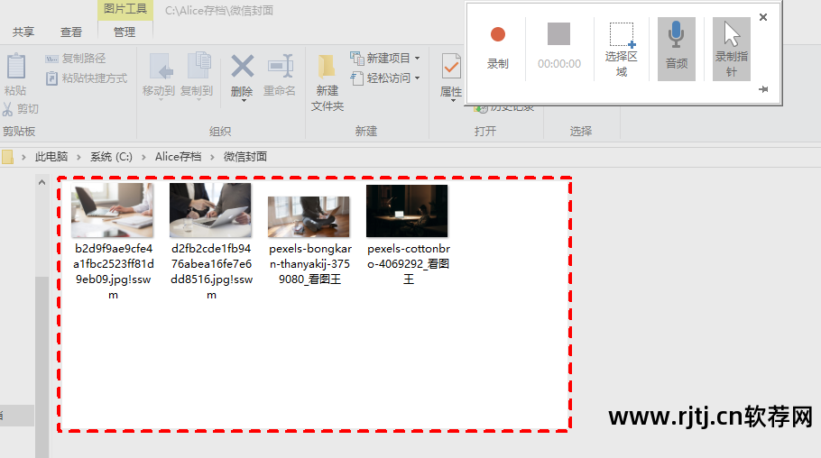The image size is (821, 458).
Task: Click the Paste (粘贴) clipboard icon
Action: click(x=15, y=67)
